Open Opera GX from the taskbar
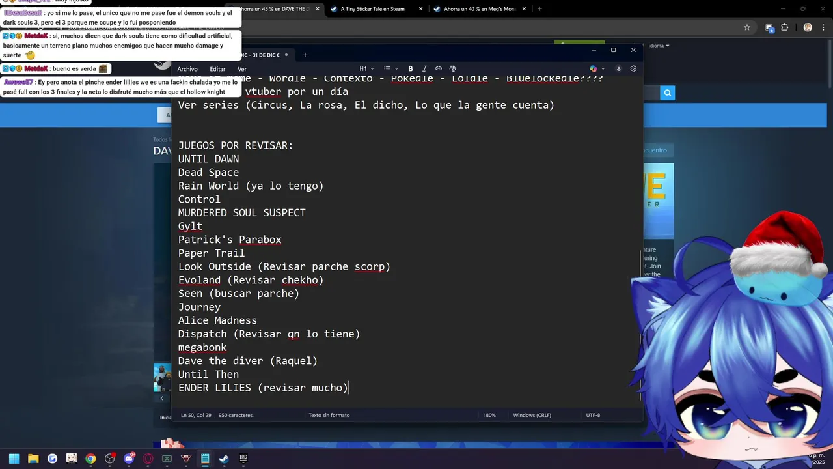The width and height of the screenshot is (833, 469). [148, 459]
